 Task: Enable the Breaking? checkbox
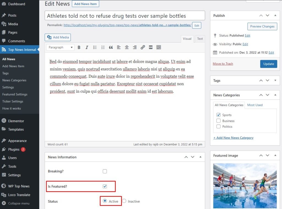click(x=105, y=171)
